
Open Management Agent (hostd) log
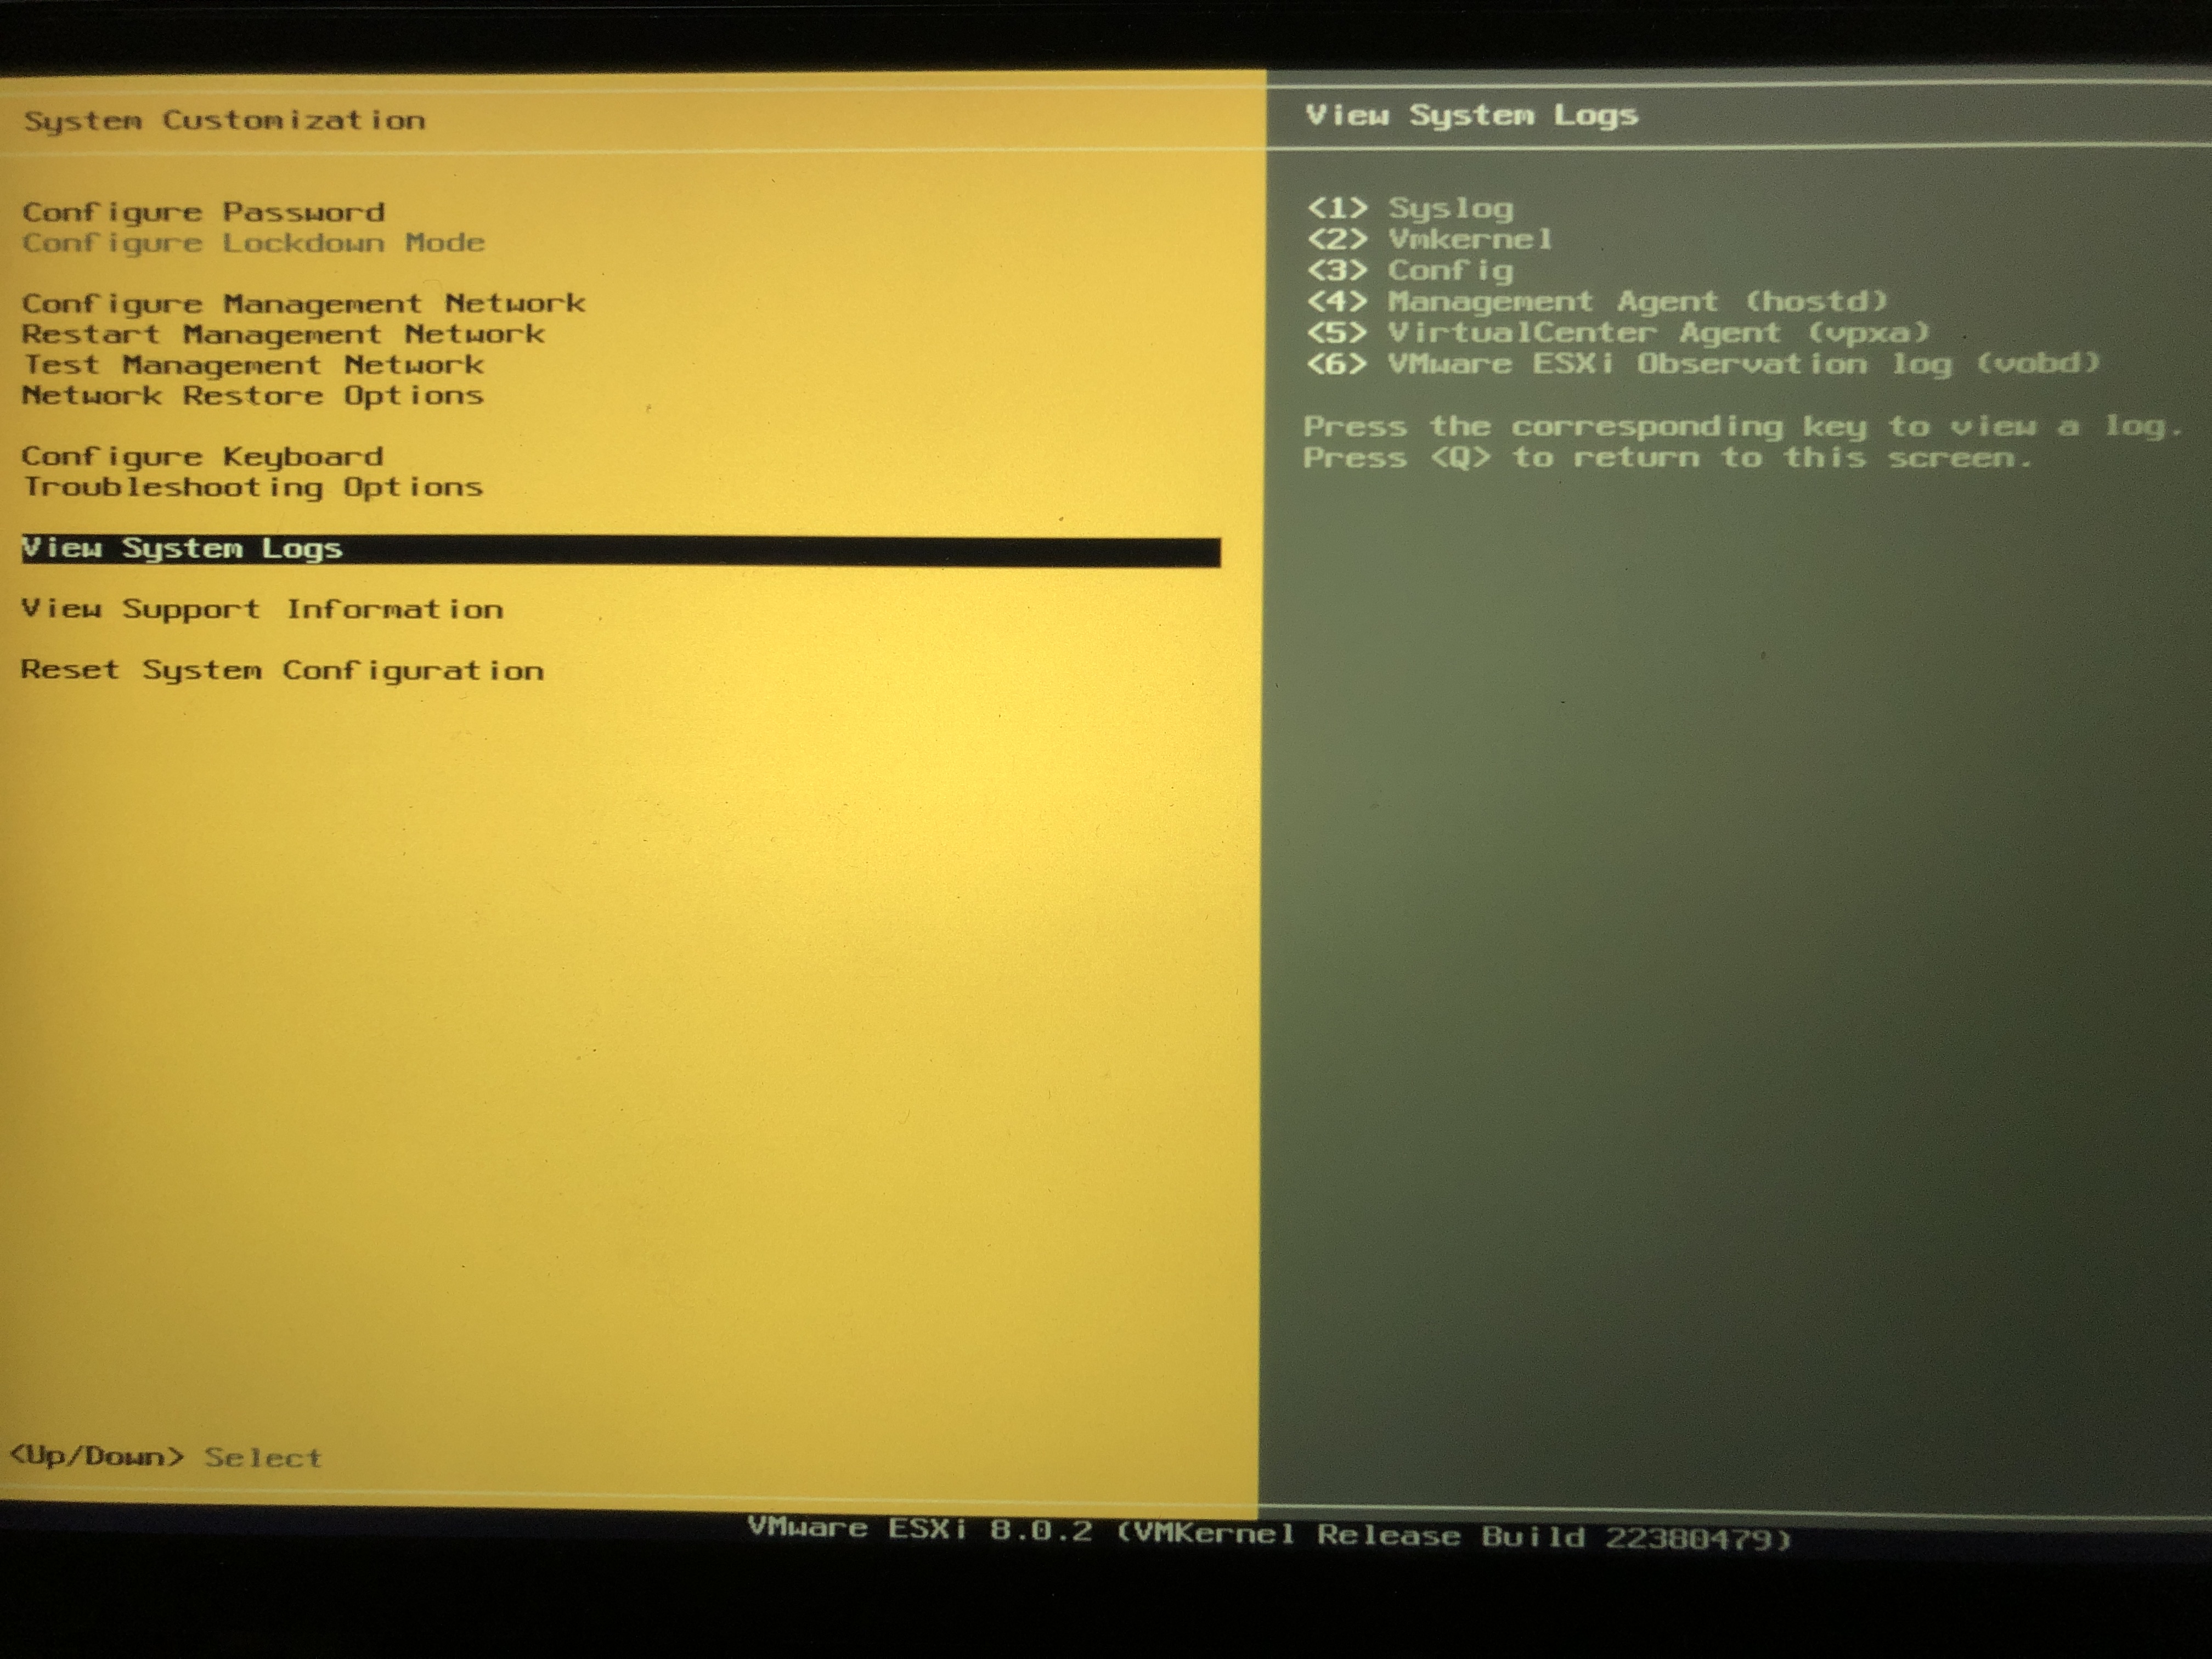pos(1597,301)
